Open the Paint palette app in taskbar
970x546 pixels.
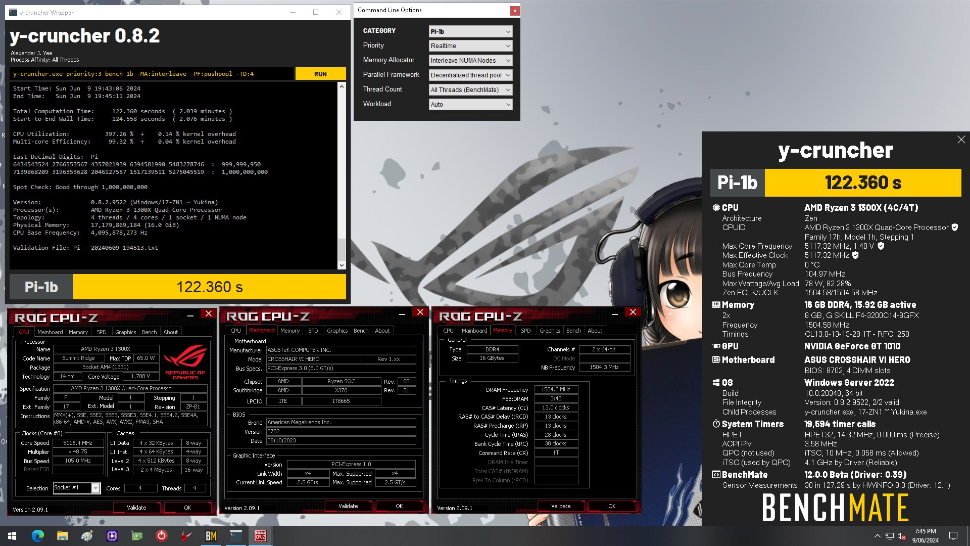click(x=87, y=536)
